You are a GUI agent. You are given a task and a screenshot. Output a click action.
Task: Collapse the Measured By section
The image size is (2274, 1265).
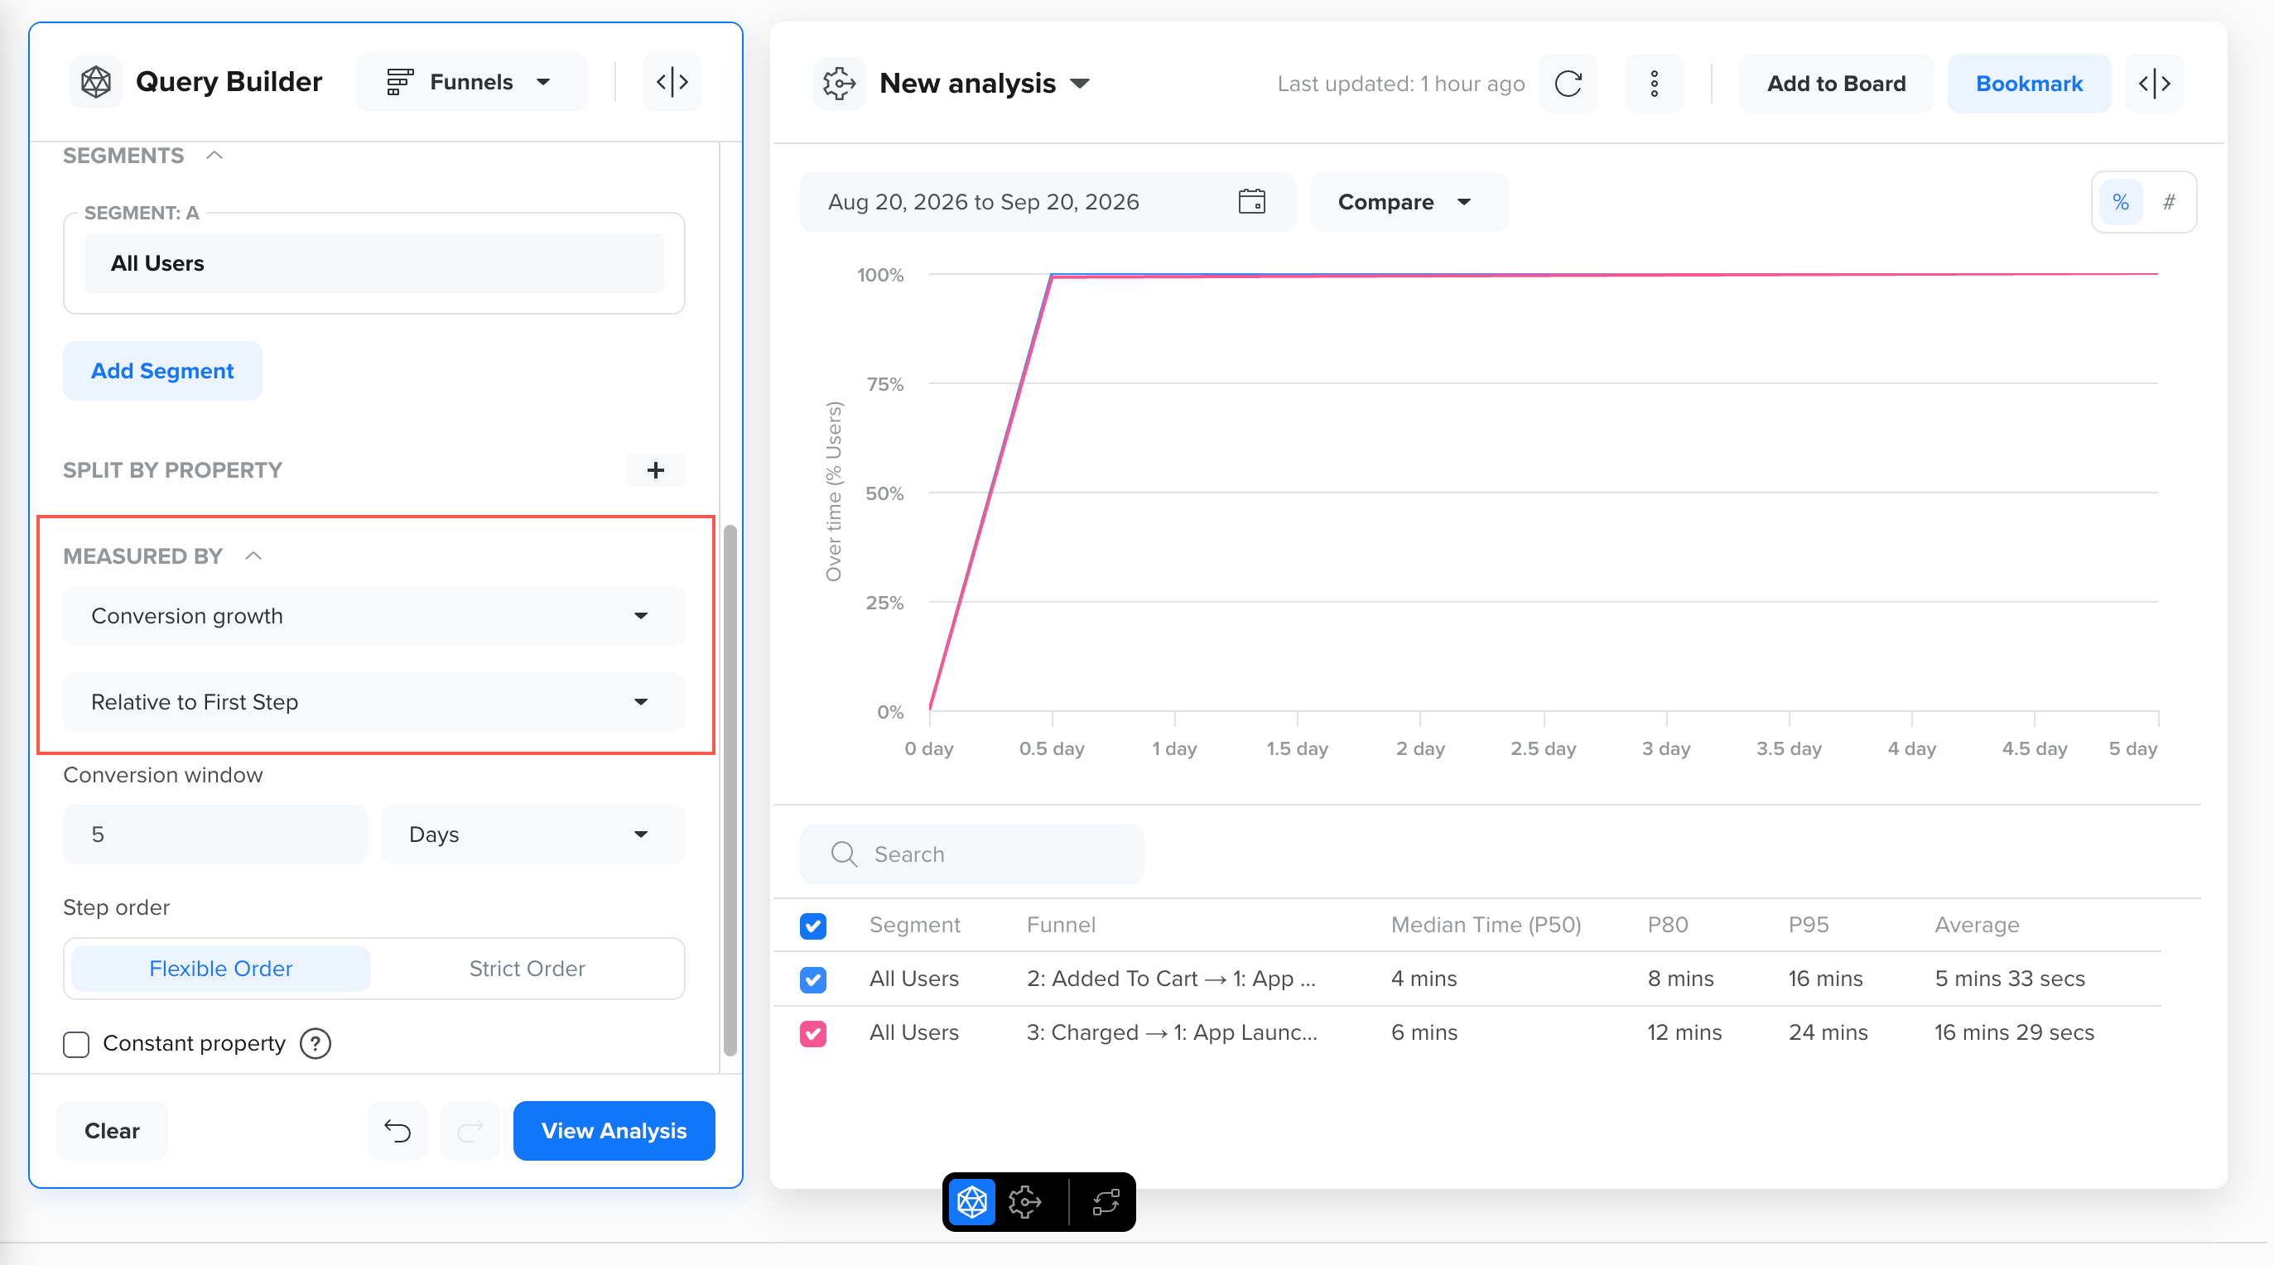coord(253,556)
